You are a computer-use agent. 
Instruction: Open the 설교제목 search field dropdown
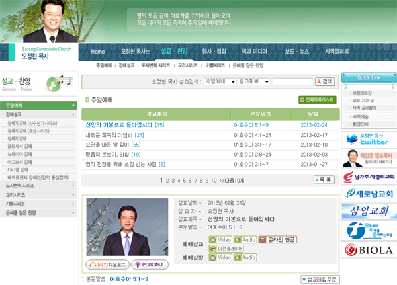click(253, 81)
